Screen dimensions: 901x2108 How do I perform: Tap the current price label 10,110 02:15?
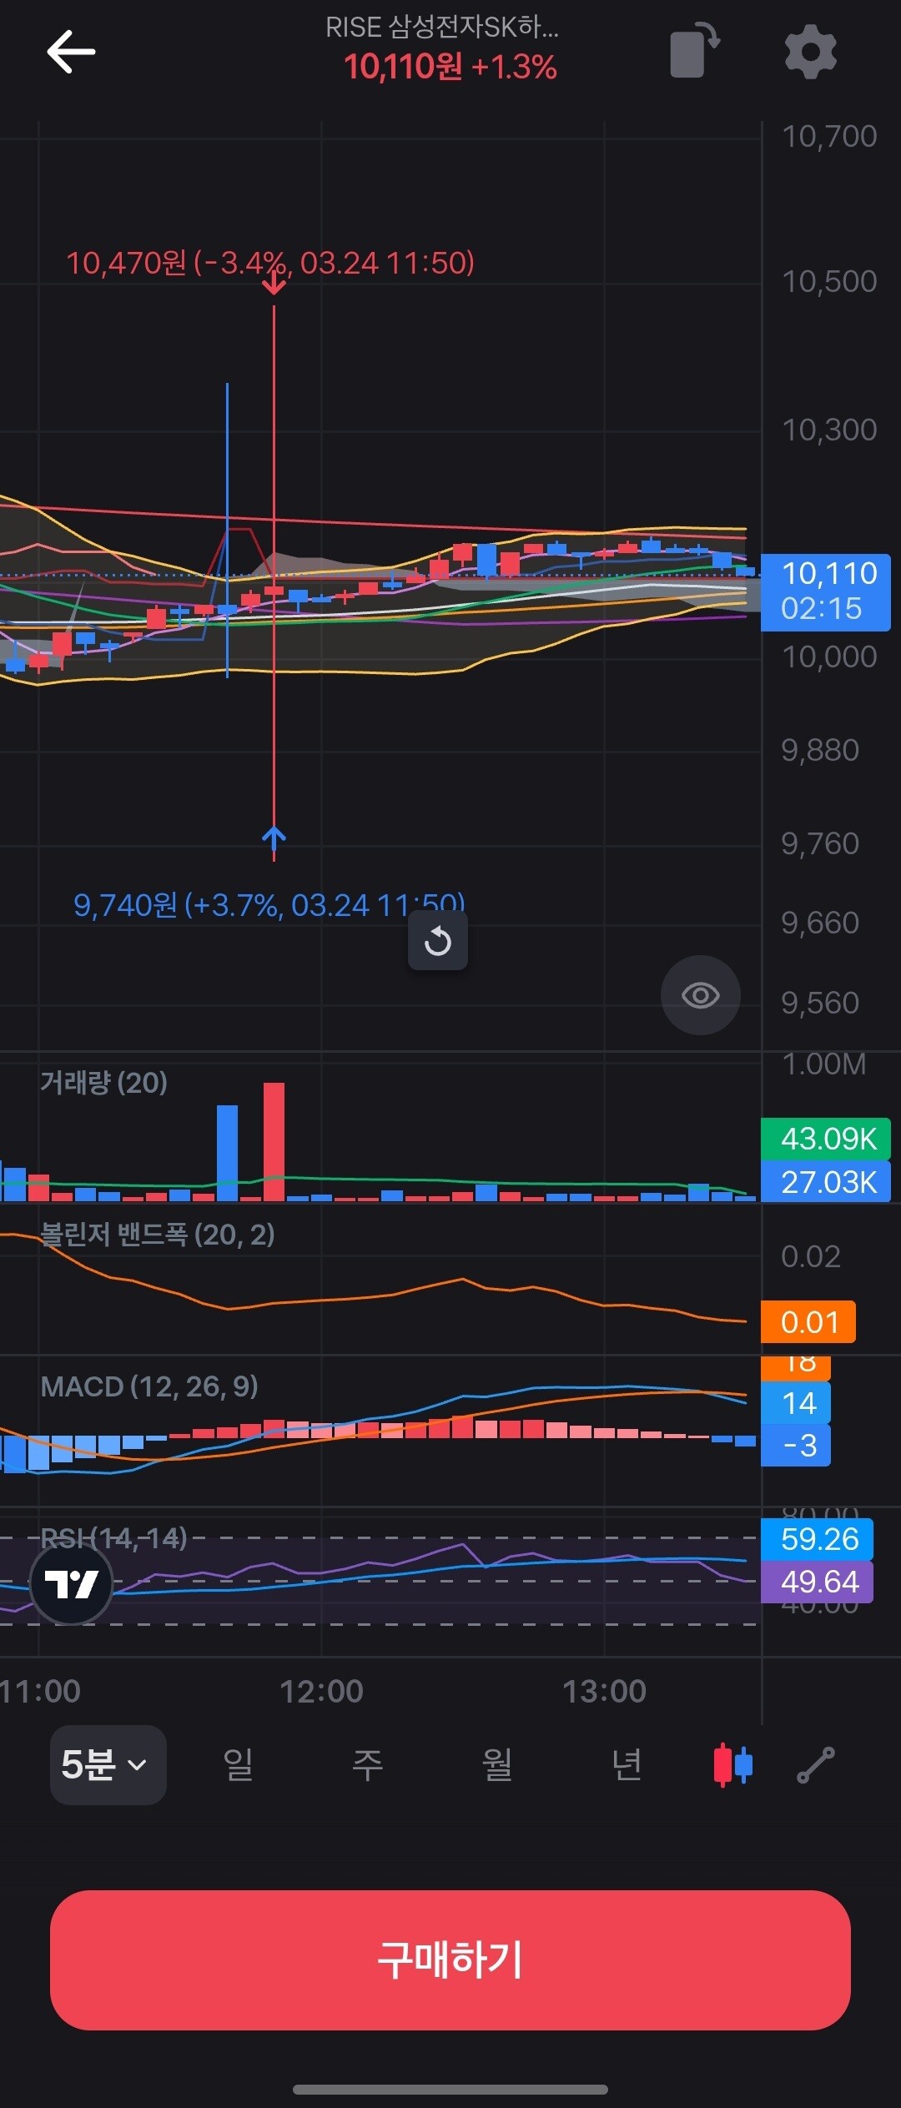point(826,591)
